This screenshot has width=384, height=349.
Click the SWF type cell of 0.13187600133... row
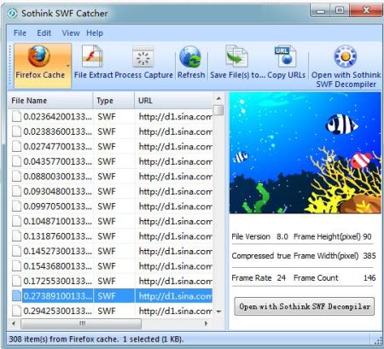107,236
